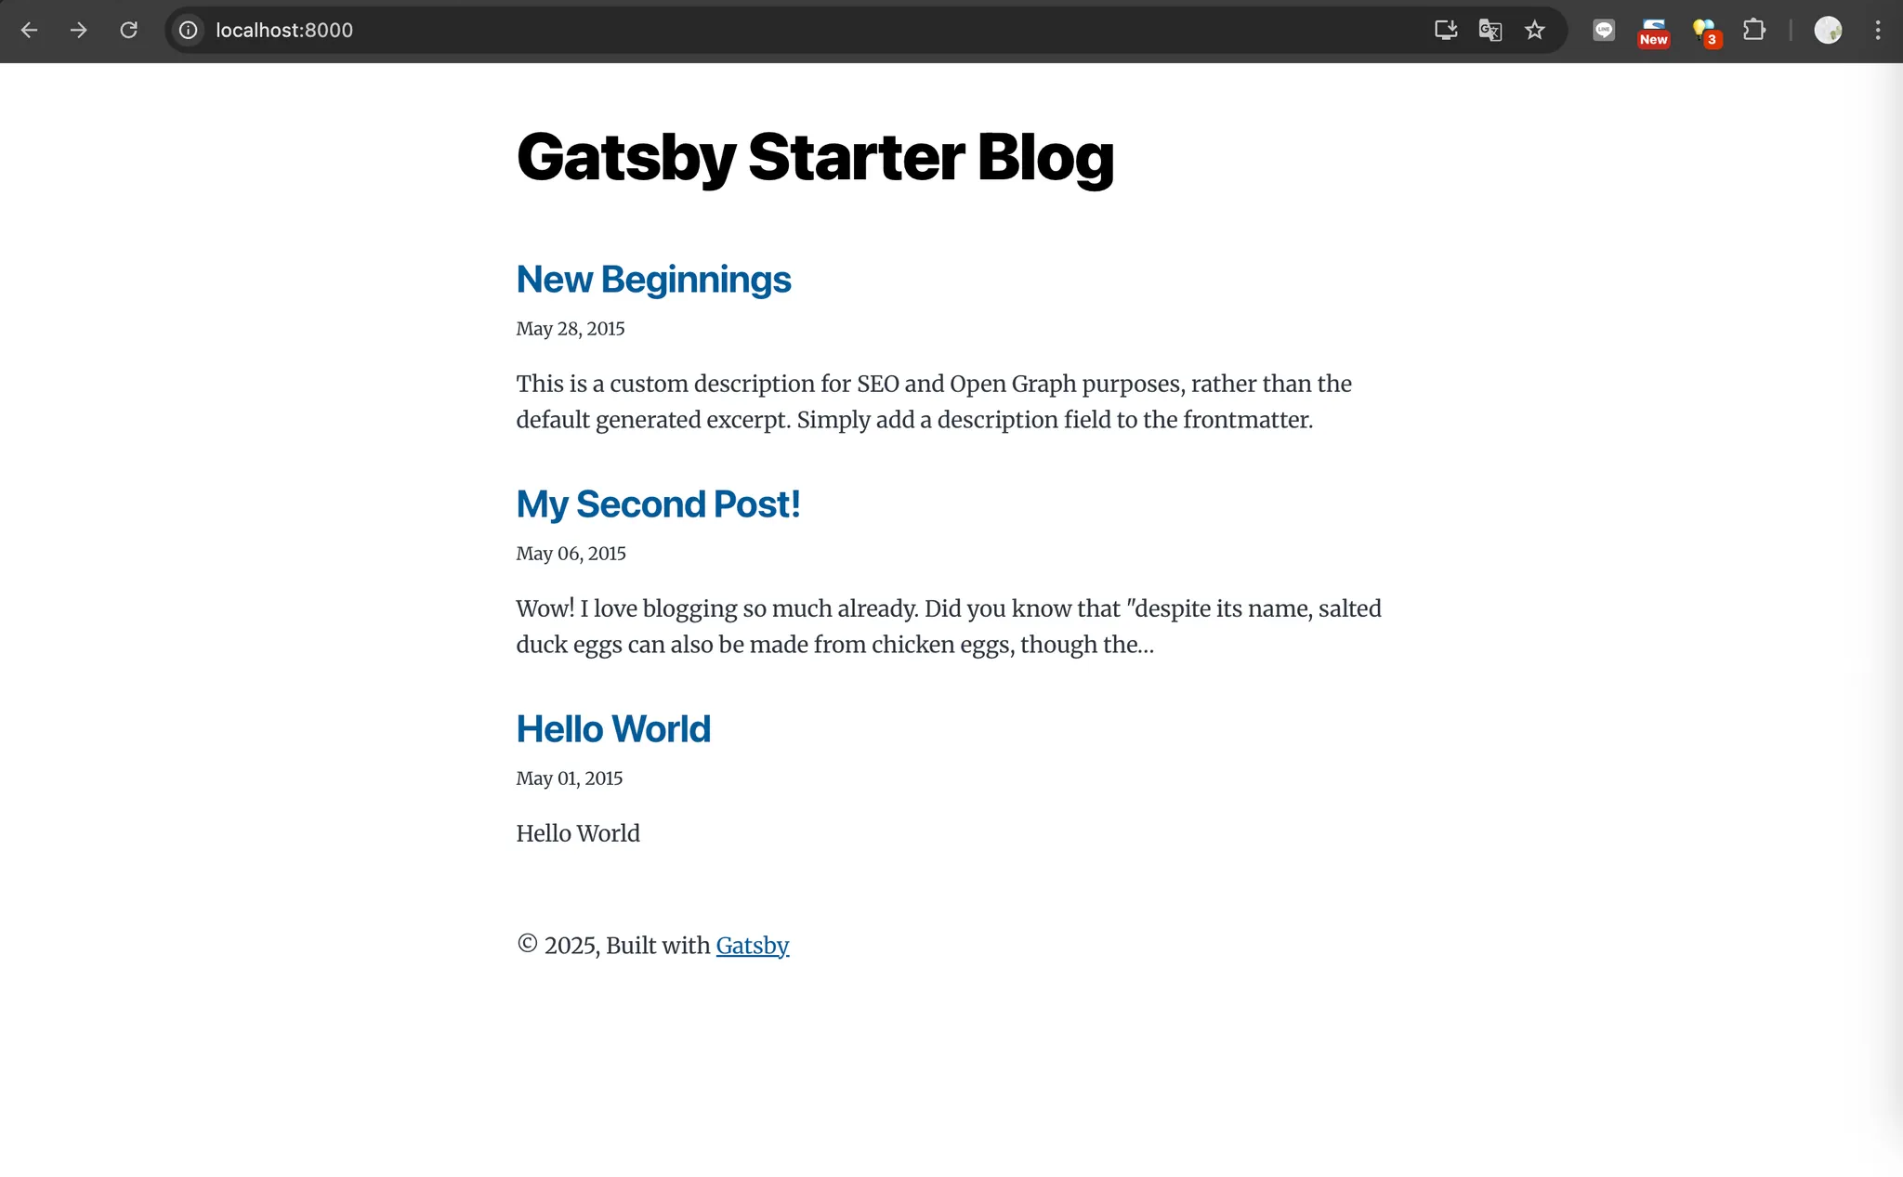Open the My Second Post! article
Screen dimensions: 1903x1177
click(x=658, y=504)
